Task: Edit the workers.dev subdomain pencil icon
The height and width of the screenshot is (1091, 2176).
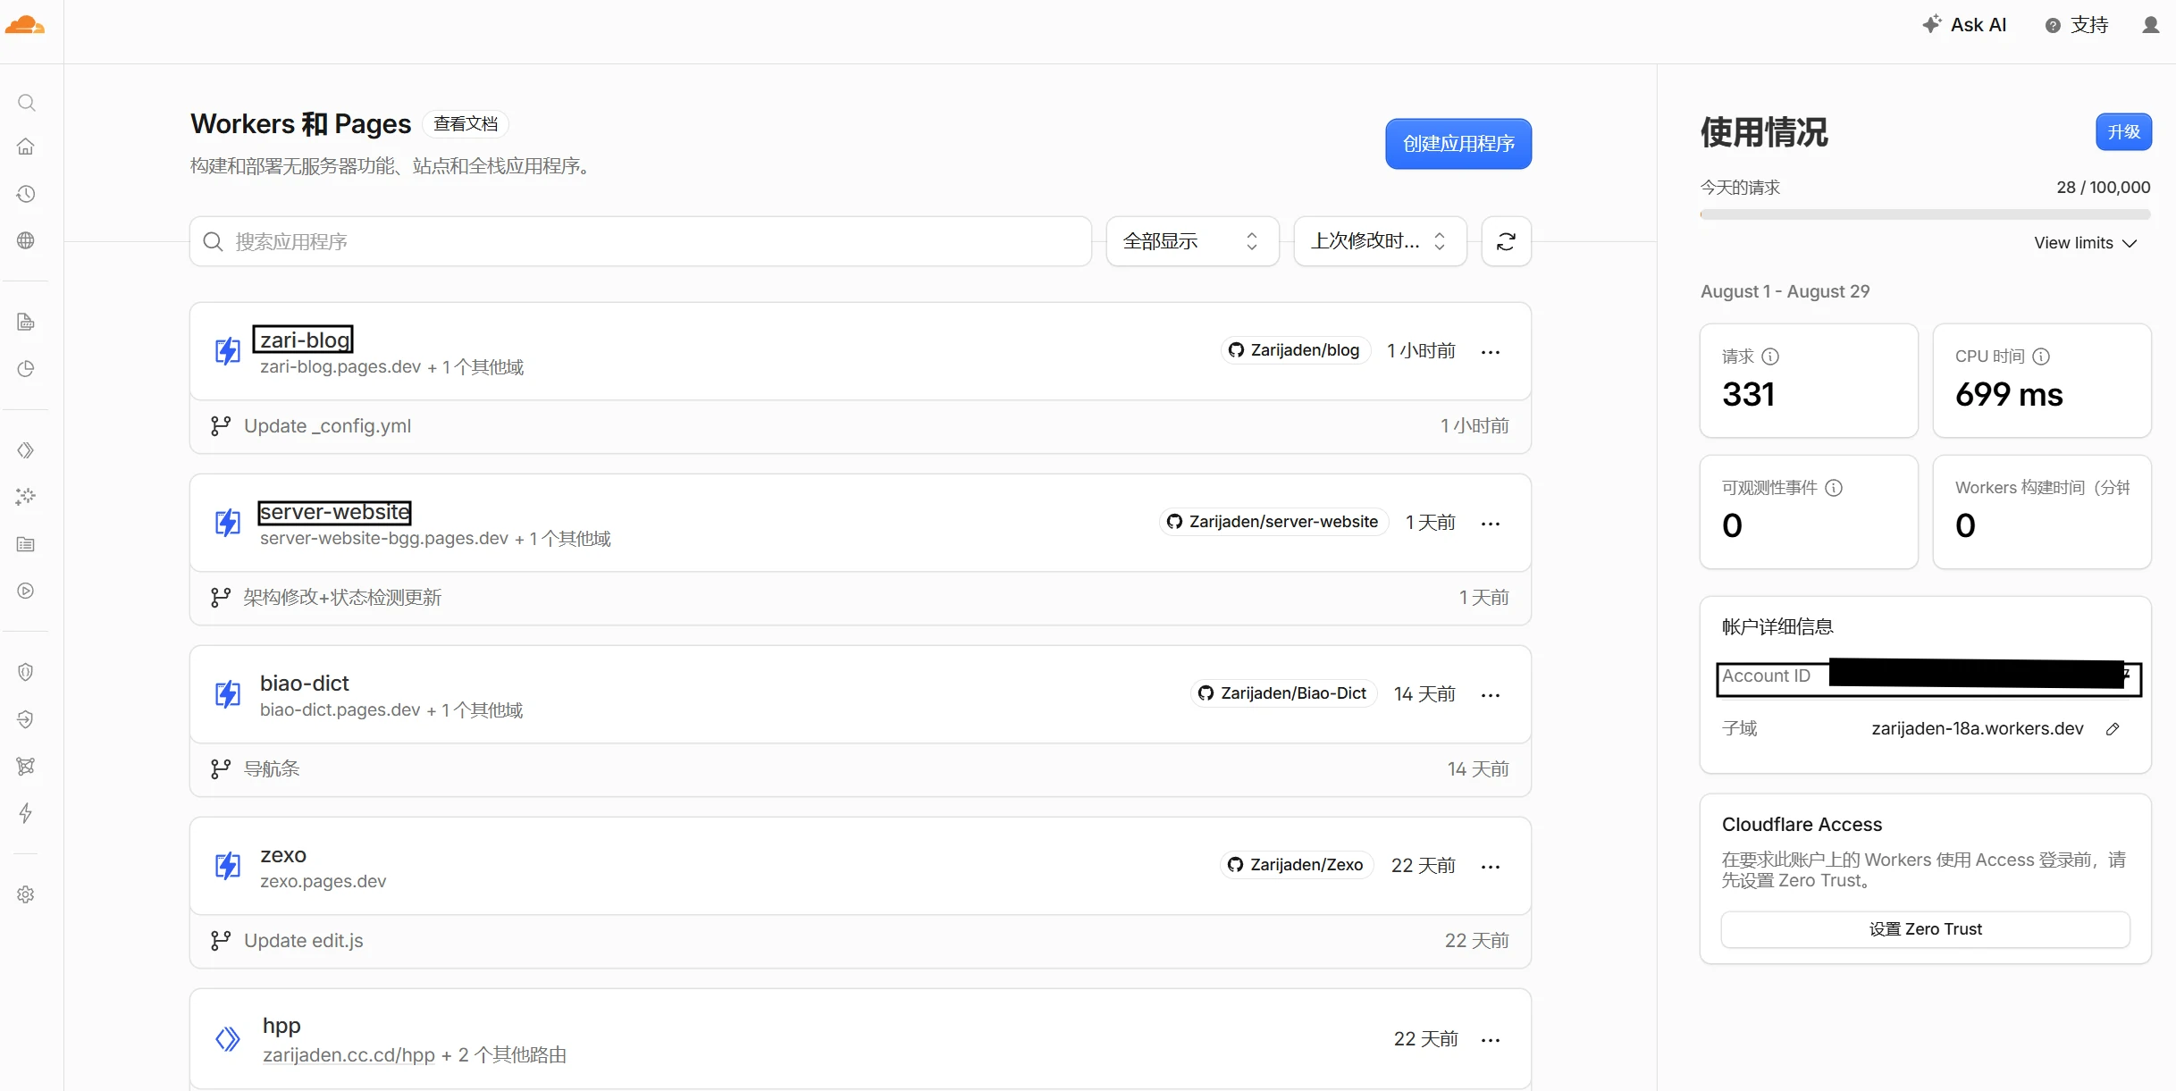Action: click(x=2113, y=729)
